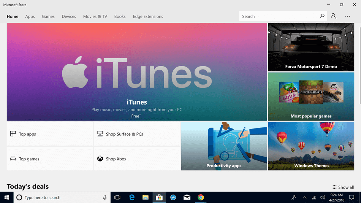Open the Action Center notifications icon

[x=351, y=197]
